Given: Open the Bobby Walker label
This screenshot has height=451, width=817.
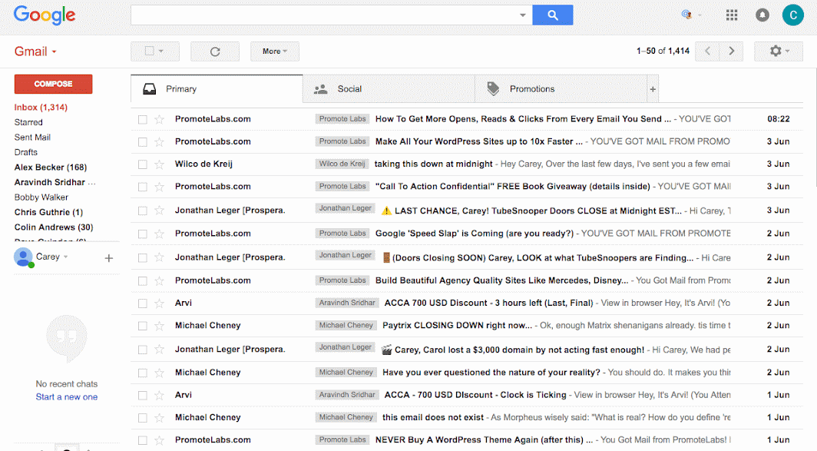Looking at the screenshot, I should (x=41, y=197).
